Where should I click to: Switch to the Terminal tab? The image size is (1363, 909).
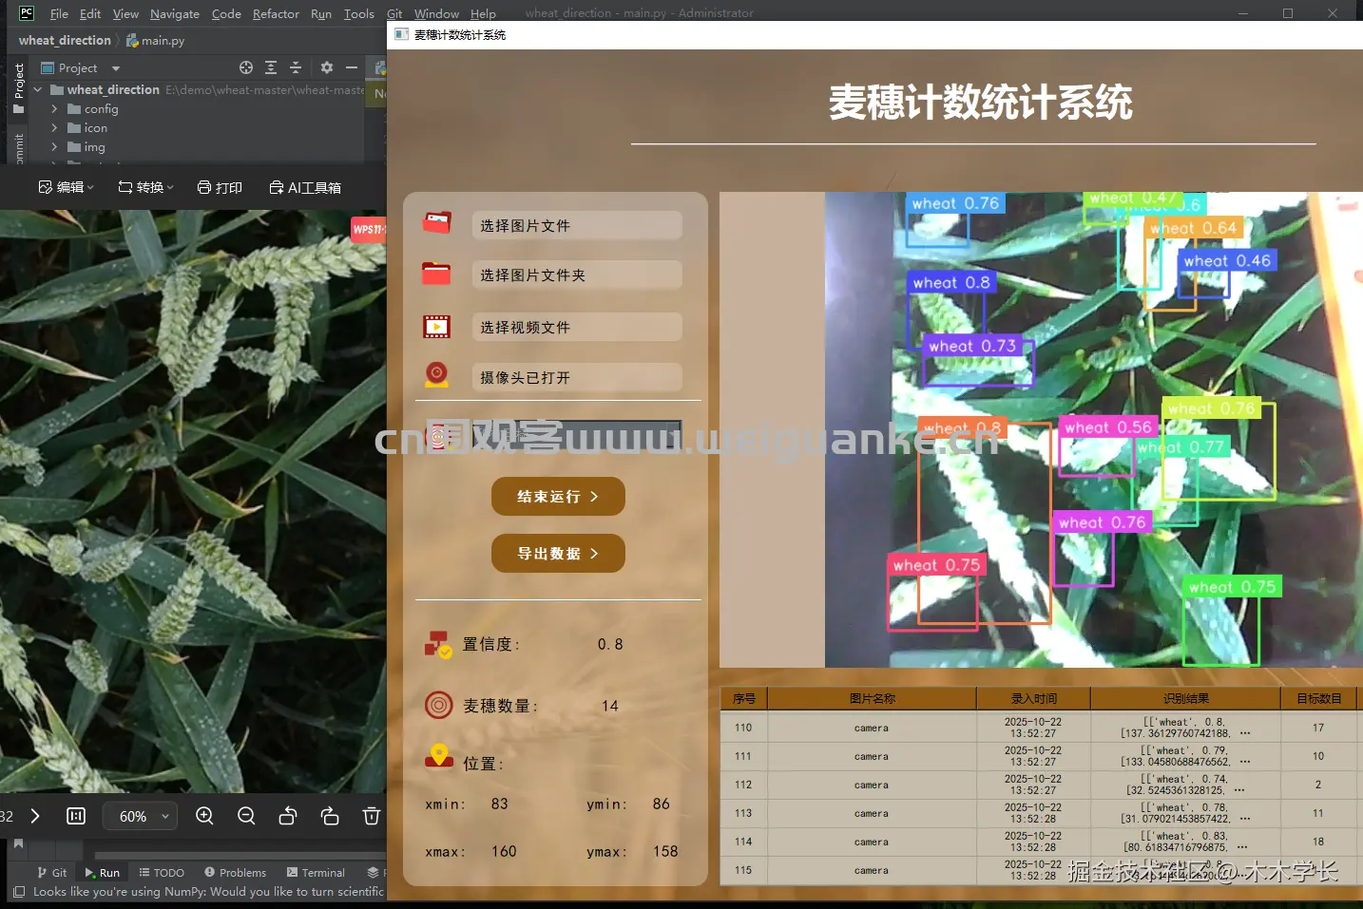pos(315,872)
